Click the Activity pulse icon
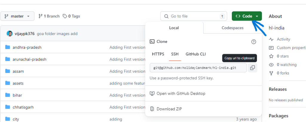This screenshot has height=122, width=306. point(271,39)
